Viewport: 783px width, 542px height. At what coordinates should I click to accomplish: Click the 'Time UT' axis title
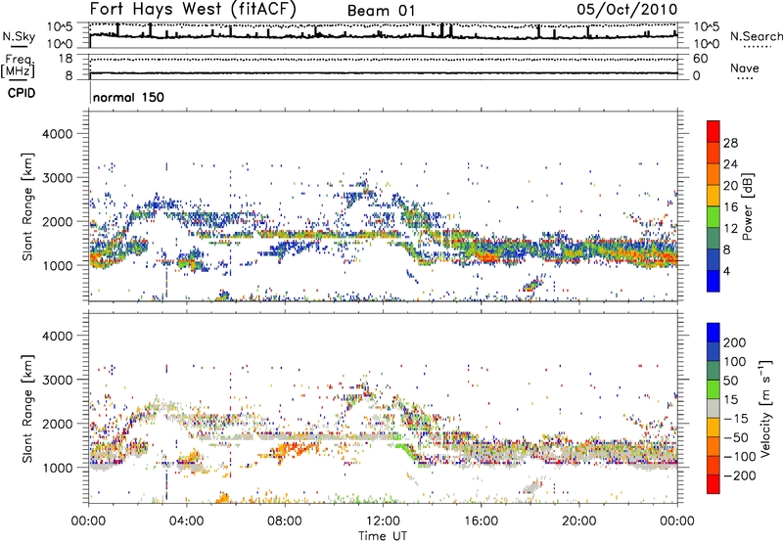383,536
